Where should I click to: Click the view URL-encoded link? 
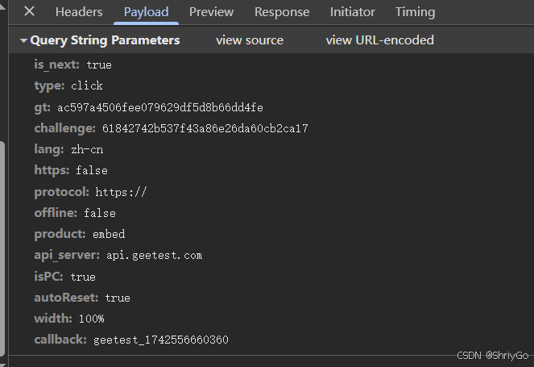pos(379,40)
